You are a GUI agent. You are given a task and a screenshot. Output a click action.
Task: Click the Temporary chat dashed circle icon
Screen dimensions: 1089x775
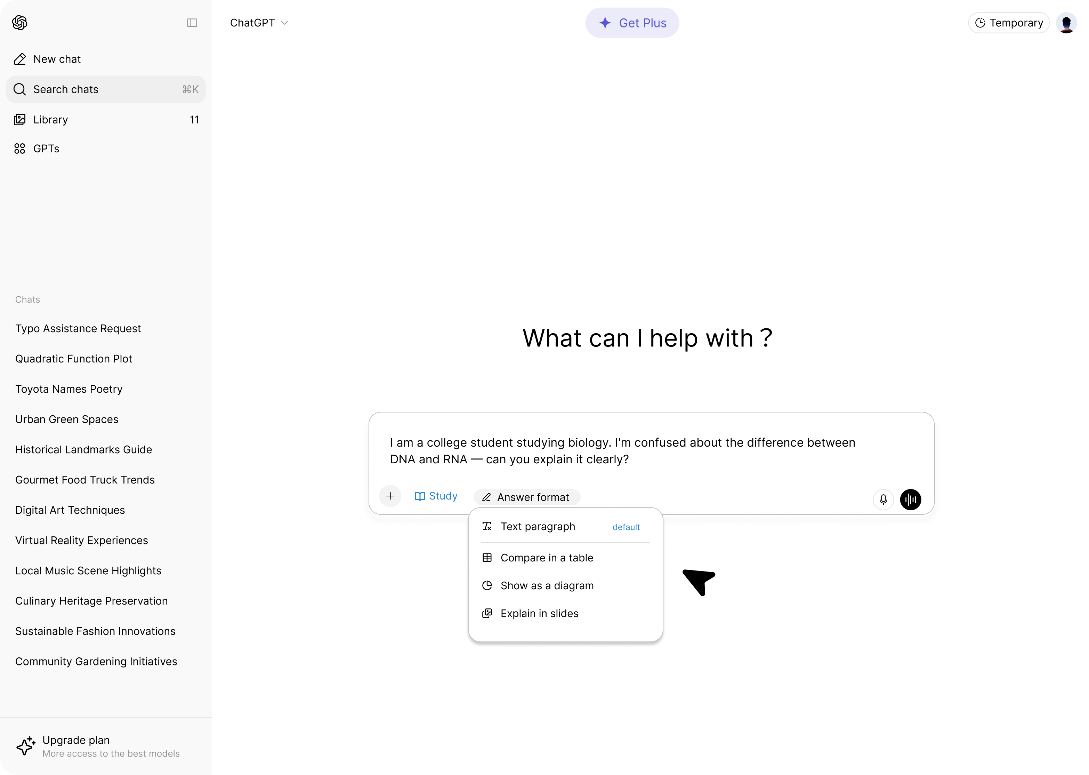click(x=981, y=23)
